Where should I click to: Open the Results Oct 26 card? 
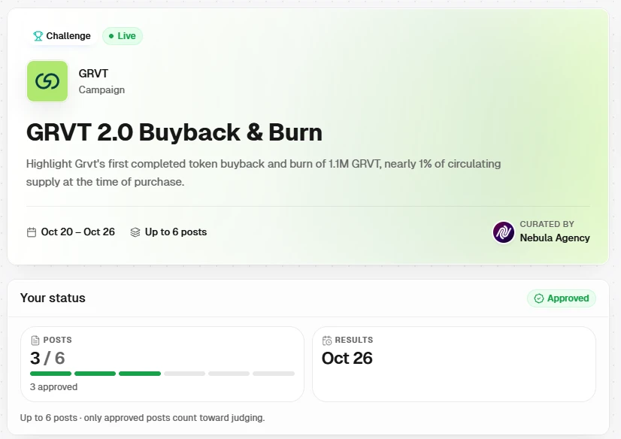454,364
